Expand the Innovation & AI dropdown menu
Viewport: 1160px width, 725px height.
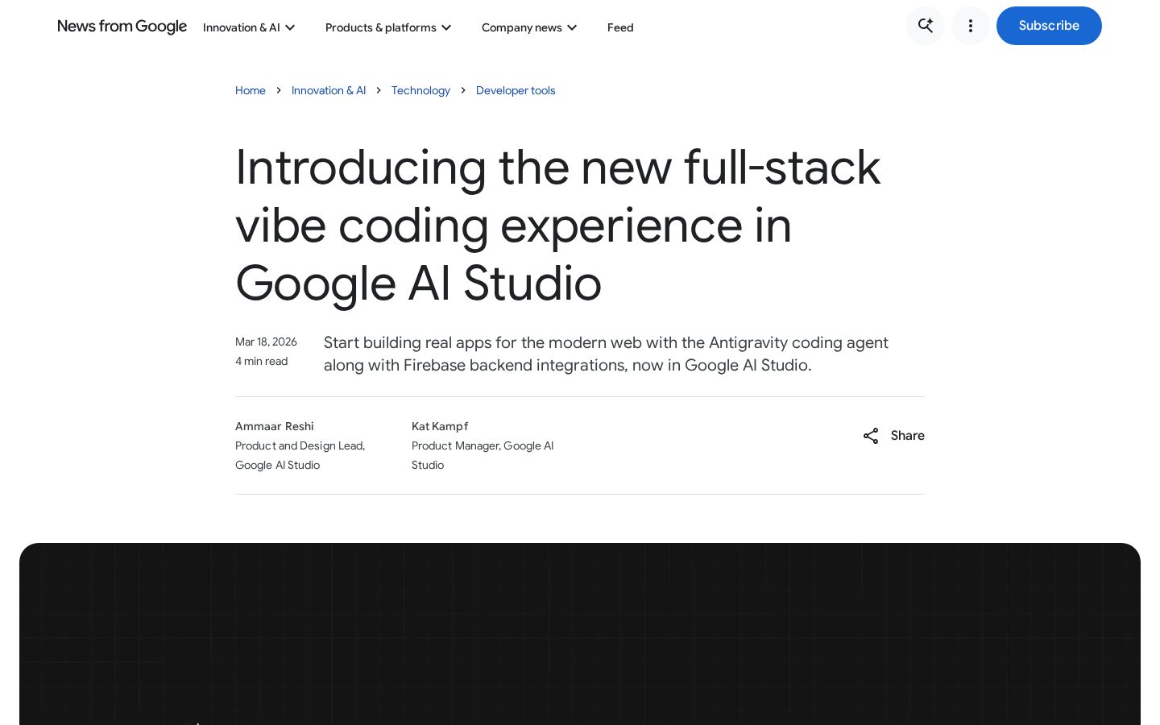pyautogui.click(x=249, y=27)
